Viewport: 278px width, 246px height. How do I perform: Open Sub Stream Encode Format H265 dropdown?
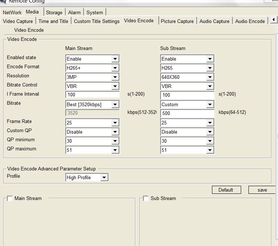coord(187,68)
